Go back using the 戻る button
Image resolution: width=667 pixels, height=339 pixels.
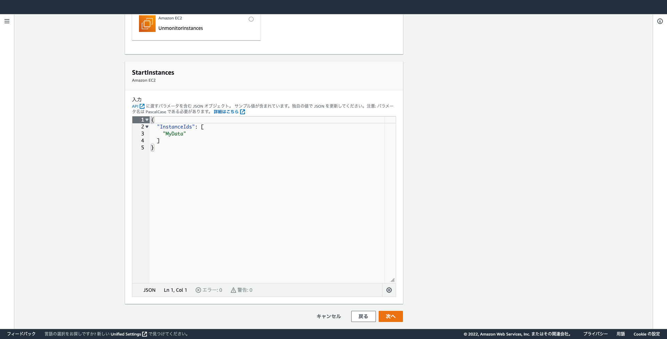pyautogui.click(x=363, y=316)
